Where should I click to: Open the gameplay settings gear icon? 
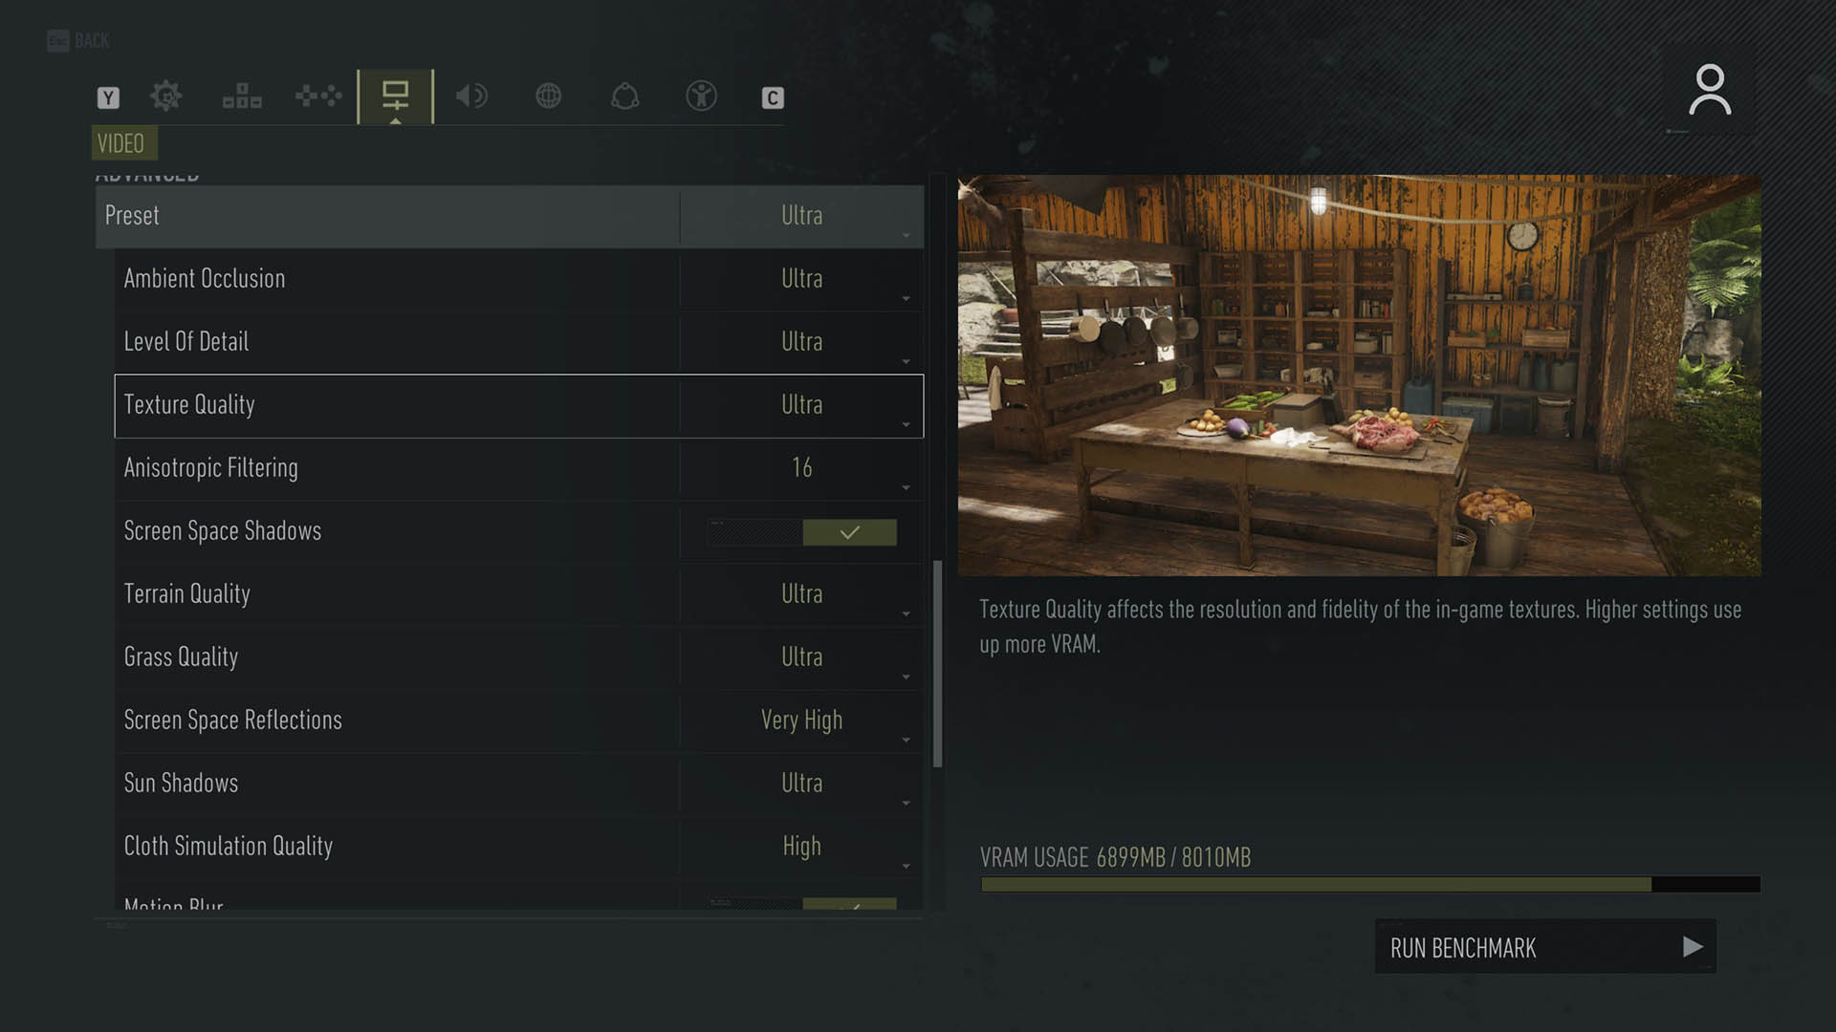click(x=165, y=97)
